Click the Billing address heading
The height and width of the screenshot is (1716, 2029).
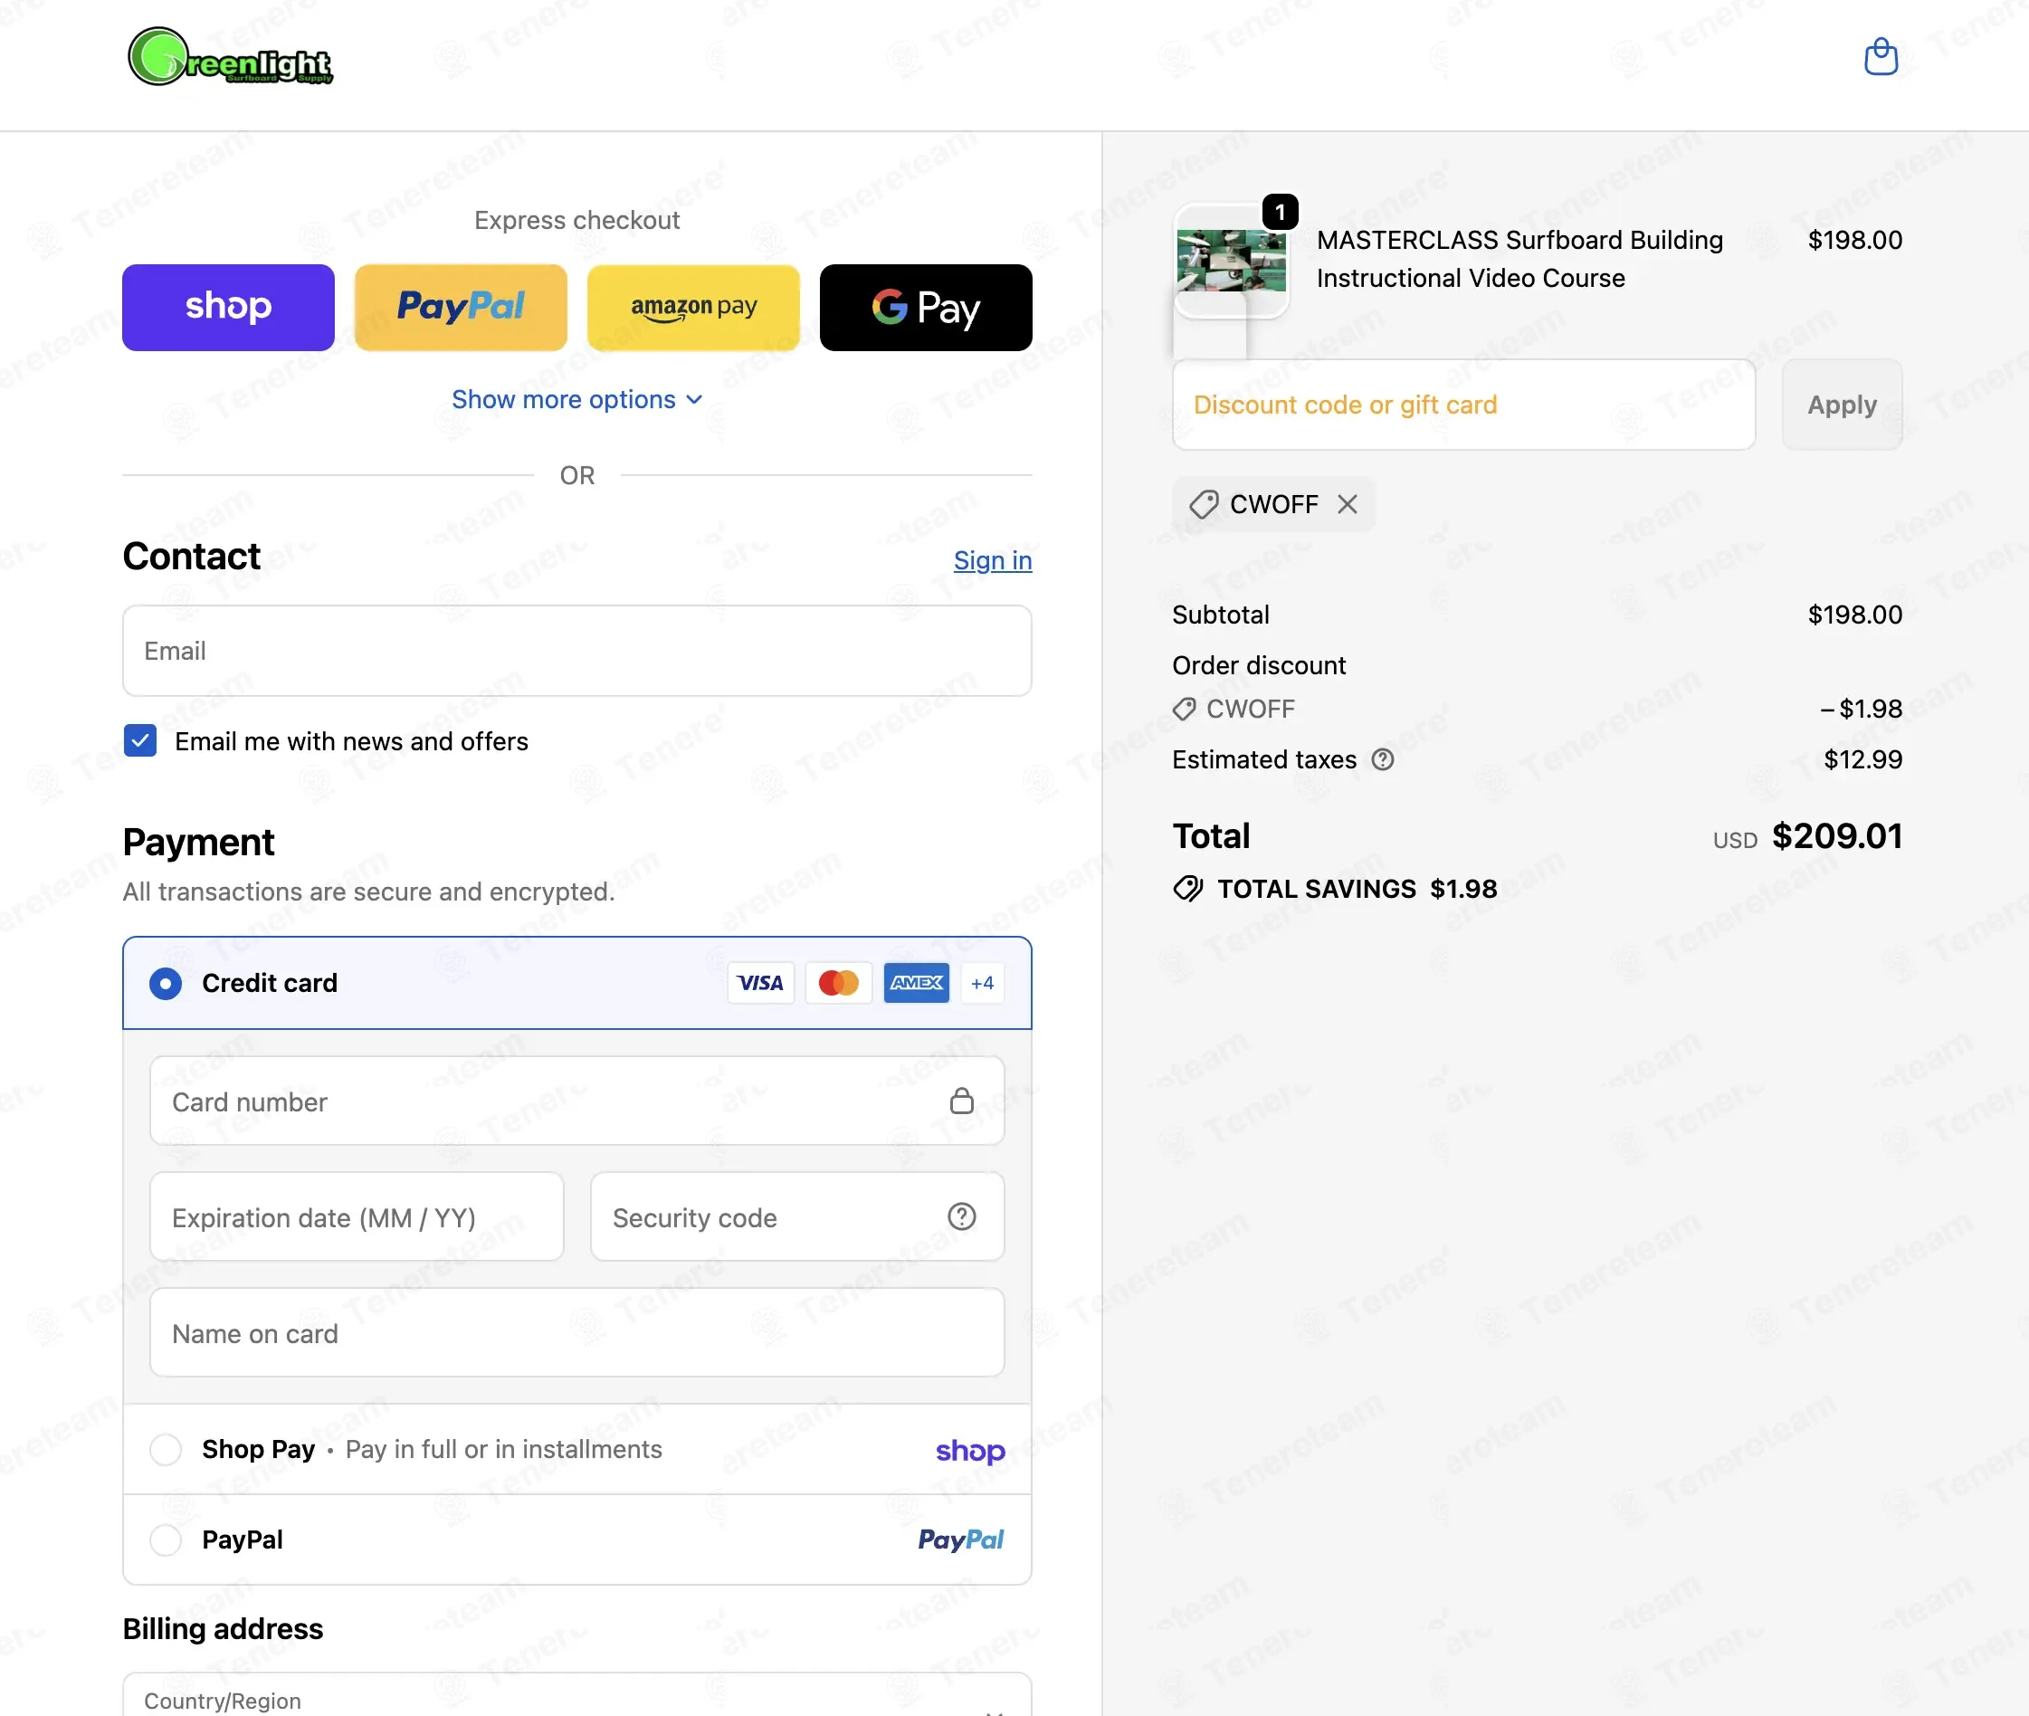(x=223, y=1628)
